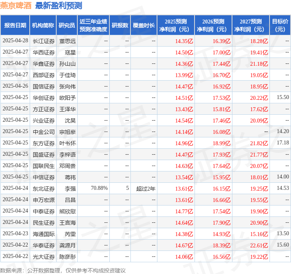Click the 2026预测净利润 column header

click(213, 25)
